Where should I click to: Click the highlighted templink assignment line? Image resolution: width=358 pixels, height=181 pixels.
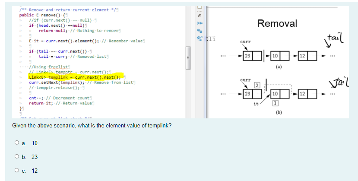click(76, 77)
